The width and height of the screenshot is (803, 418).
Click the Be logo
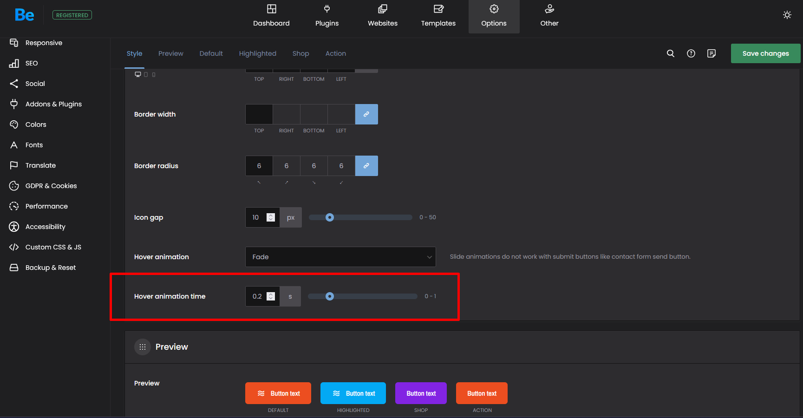pos(25,15)
